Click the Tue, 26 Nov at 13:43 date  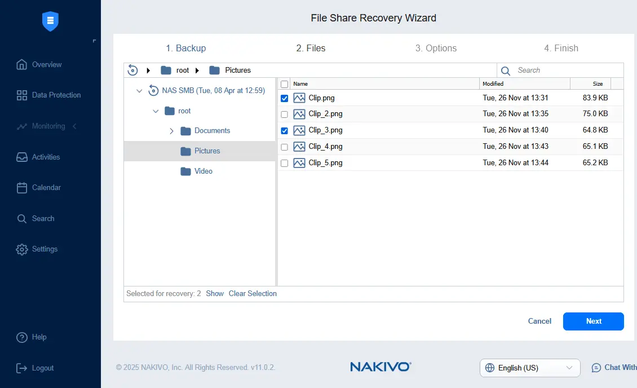516,146
